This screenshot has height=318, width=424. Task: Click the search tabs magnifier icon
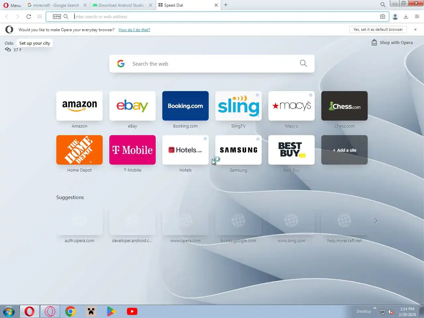[383, 5]
